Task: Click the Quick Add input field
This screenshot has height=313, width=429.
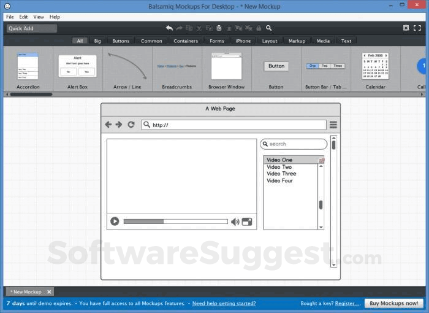Action: click(32, 28)
